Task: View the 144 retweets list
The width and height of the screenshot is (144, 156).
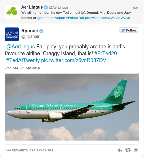Action: click(16, 150)
